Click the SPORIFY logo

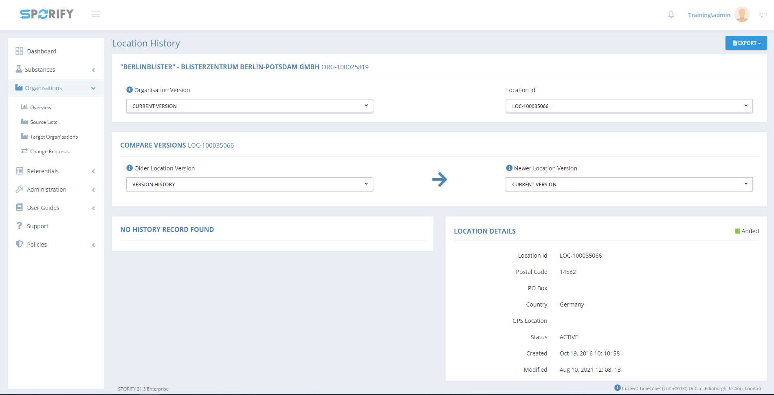click(47, 14)
